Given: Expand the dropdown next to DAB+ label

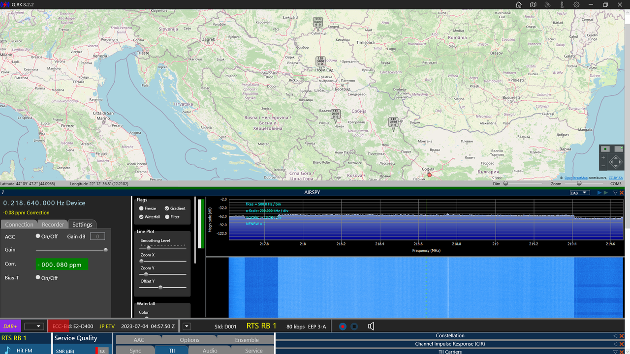Looking at the screenshot, I should [34, 326].
